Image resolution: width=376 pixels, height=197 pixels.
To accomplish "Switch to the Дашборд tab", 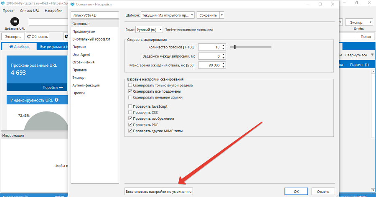I will click(x=19, y=46).
